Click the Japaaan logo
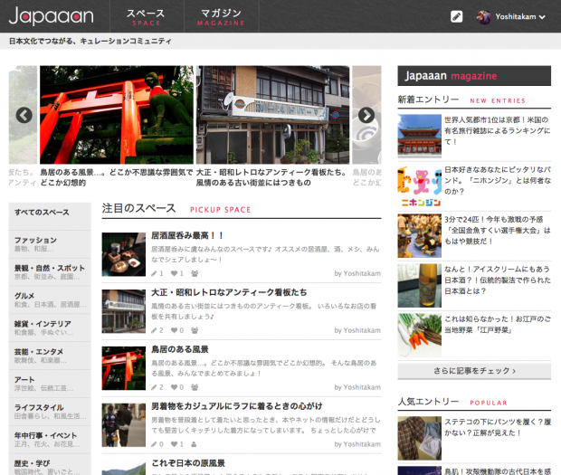This screenshot has height=475, width=561. (x=52, y=16)
